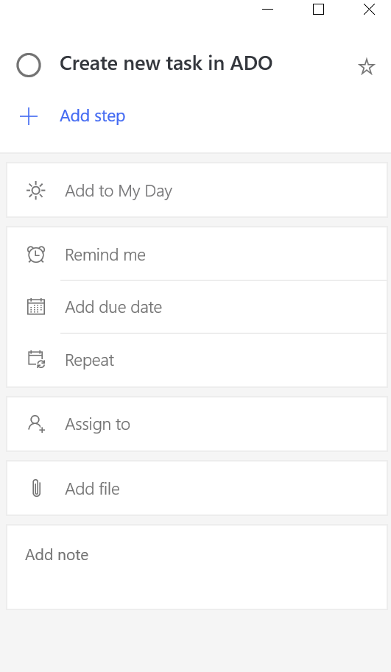
Task: Open the 'Add due date' picker
Action: 197,307
